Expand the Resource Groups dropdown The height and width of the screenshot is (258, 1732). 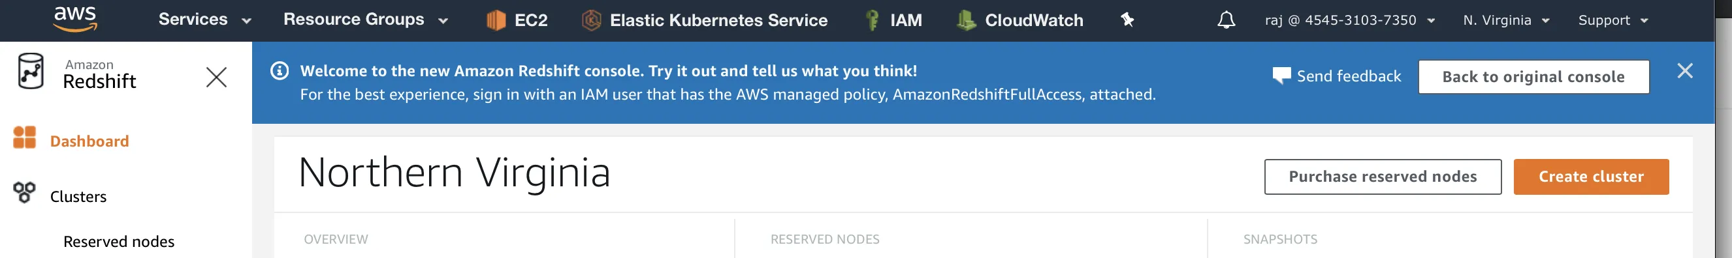366,20
